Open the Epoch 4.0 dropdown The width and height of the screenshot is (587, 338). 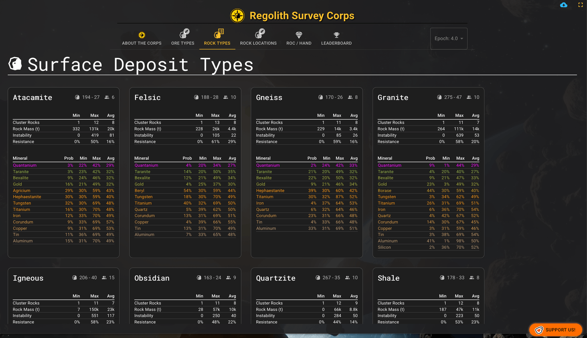click(x=449, y=38)
